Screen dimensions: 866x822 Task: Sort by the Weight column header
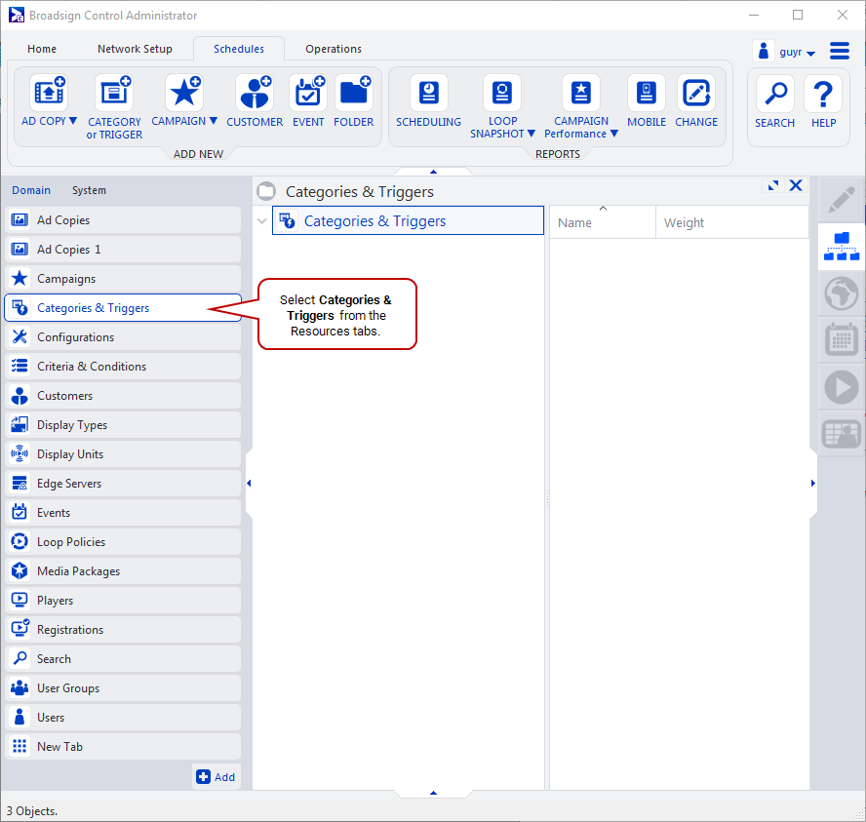point(732,222)
